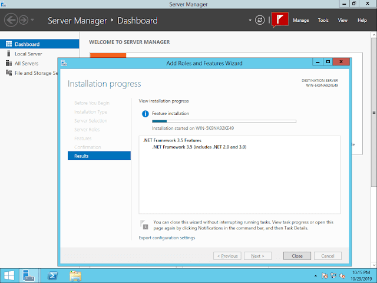Viewport: 377px width, 283px height.
Task: Click the Close button in wizard
Action: [297, 256]
